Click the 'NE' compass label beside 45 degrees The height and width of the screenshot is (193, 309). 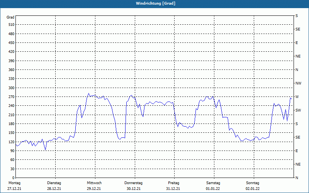pyautogui.click(x=298, y=164)
